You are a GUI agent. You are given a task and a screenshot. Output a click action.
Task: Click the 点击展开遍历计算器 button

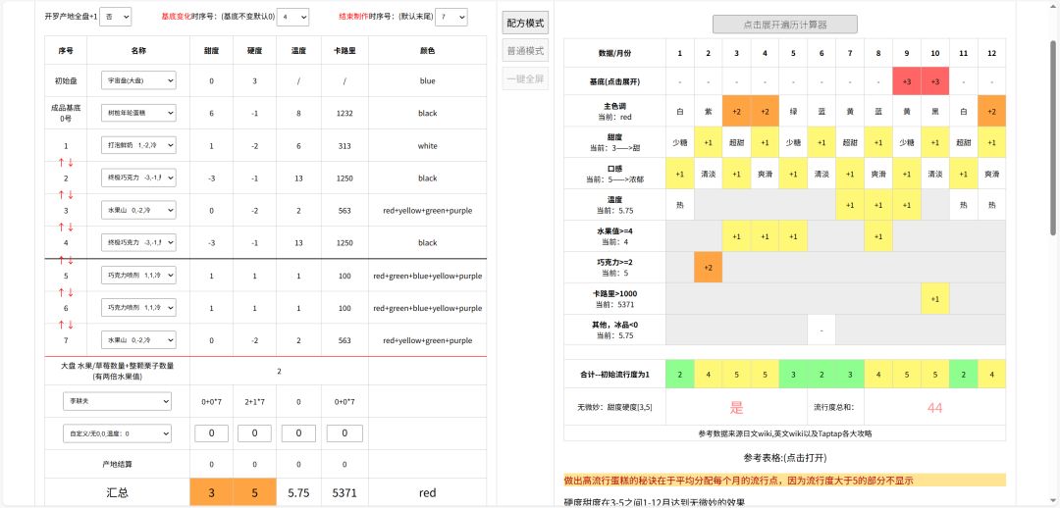pos(784,25)
